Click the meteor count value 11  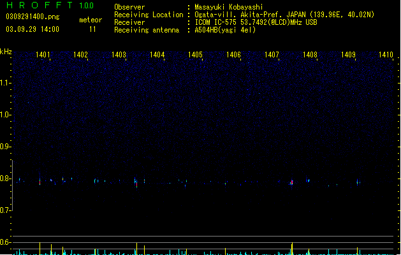[92, 29]
